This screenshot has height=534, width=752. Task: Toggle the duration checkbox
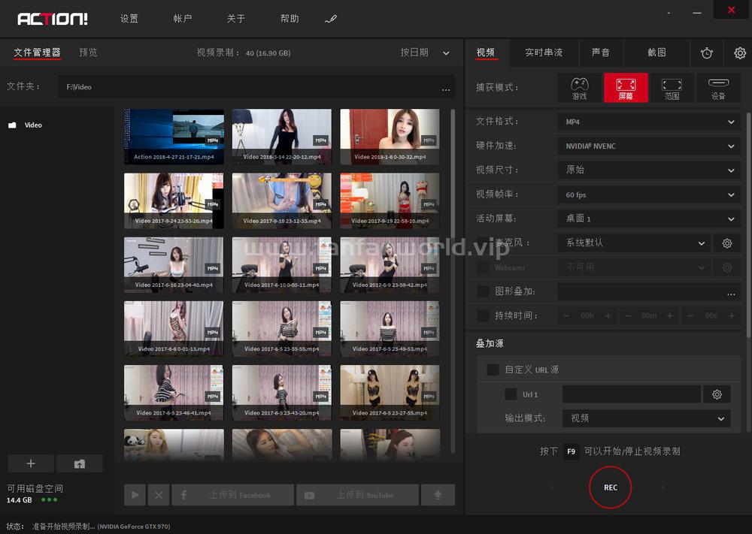pos(483,315)
